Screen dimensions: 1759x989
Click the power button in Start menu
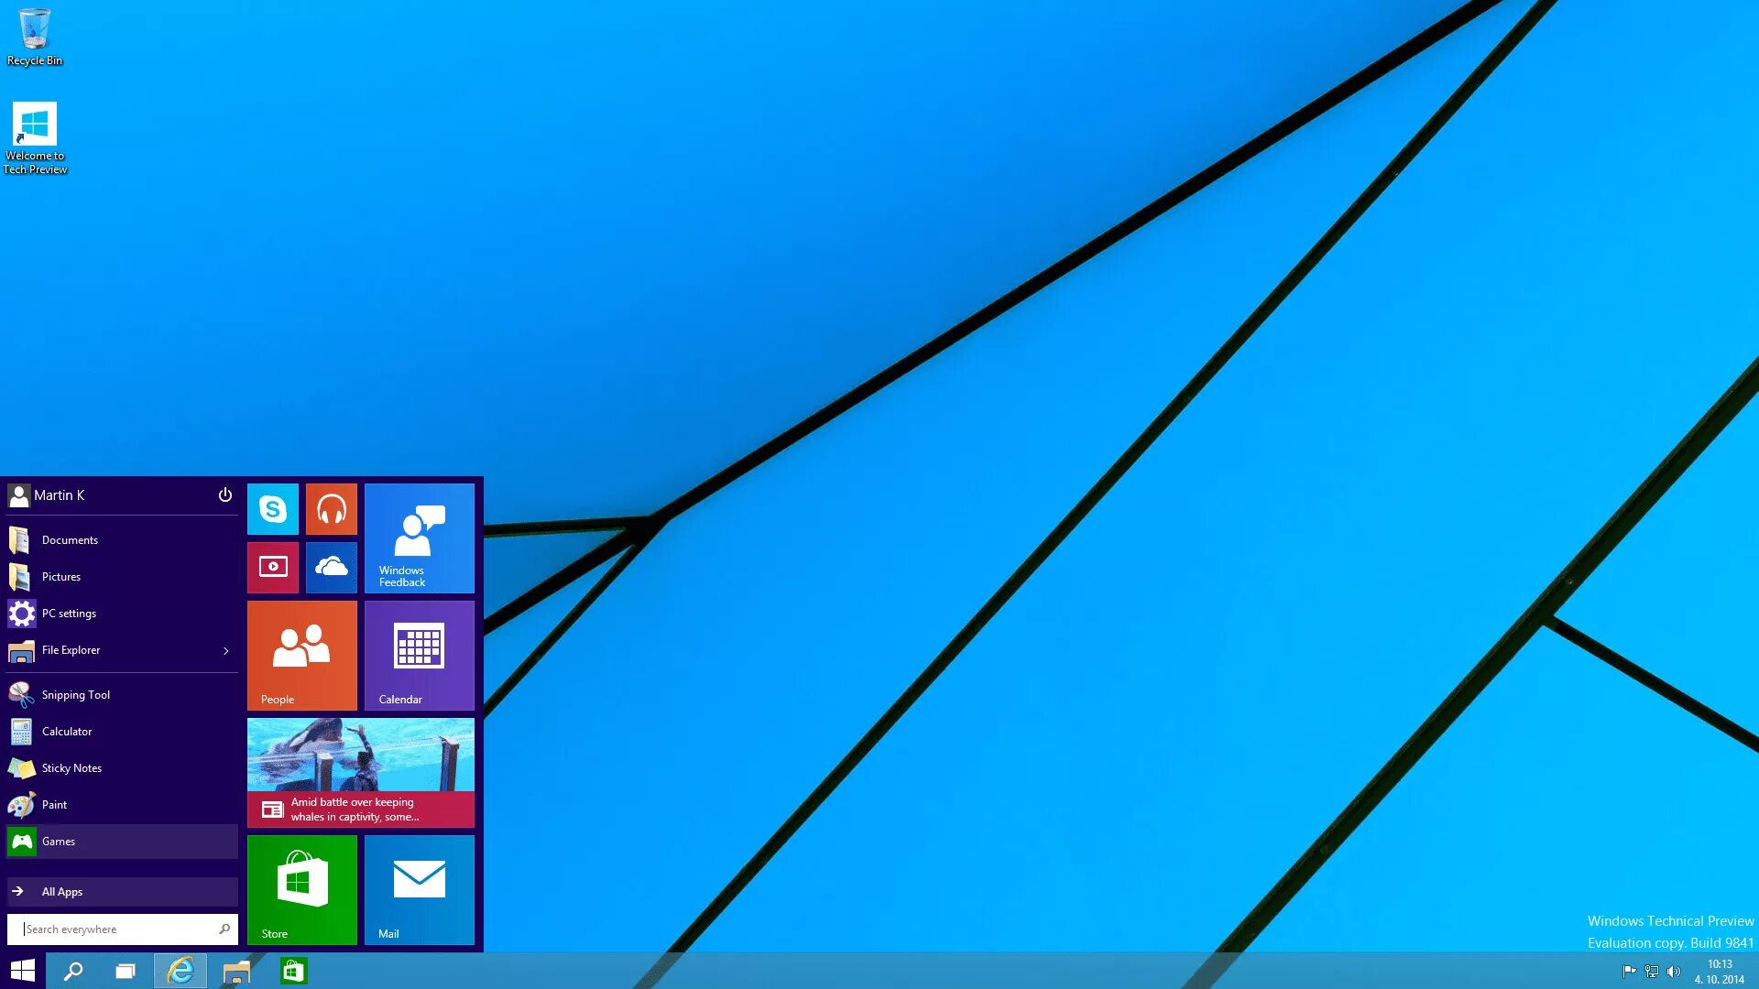click(x=224, y=494)
